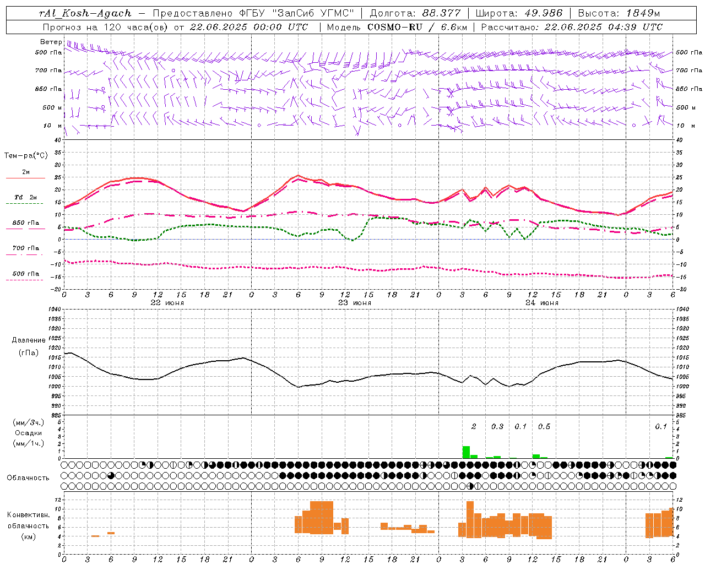
Task: Click the Модель COSMO-RU / 6.6км label
Action: tap(397, 27)
